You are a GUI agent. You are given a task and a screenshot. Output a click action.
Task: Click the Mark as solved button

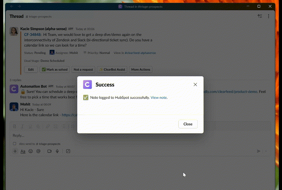coord(54,70)
